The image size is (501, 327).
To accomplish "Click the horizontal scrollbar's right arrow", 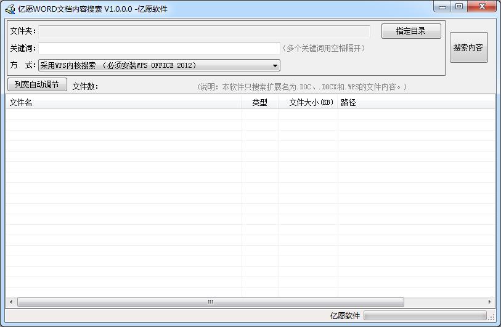I will pos(490,302).
